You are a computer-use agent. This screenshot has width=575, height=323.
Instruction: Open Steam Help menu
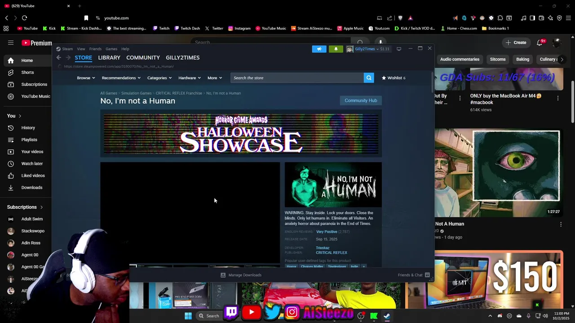coord(125,49)
